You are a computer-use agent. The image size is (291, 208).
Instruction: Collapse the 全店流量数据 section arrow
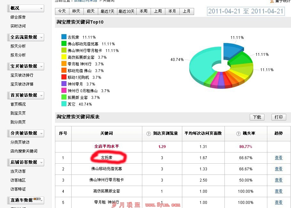click(x=41, y=37)
